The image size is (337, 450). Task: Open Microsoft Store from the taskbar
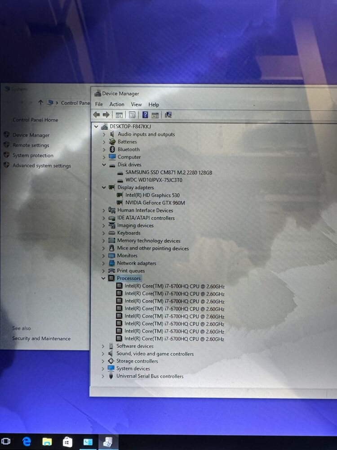pos(67,441)
